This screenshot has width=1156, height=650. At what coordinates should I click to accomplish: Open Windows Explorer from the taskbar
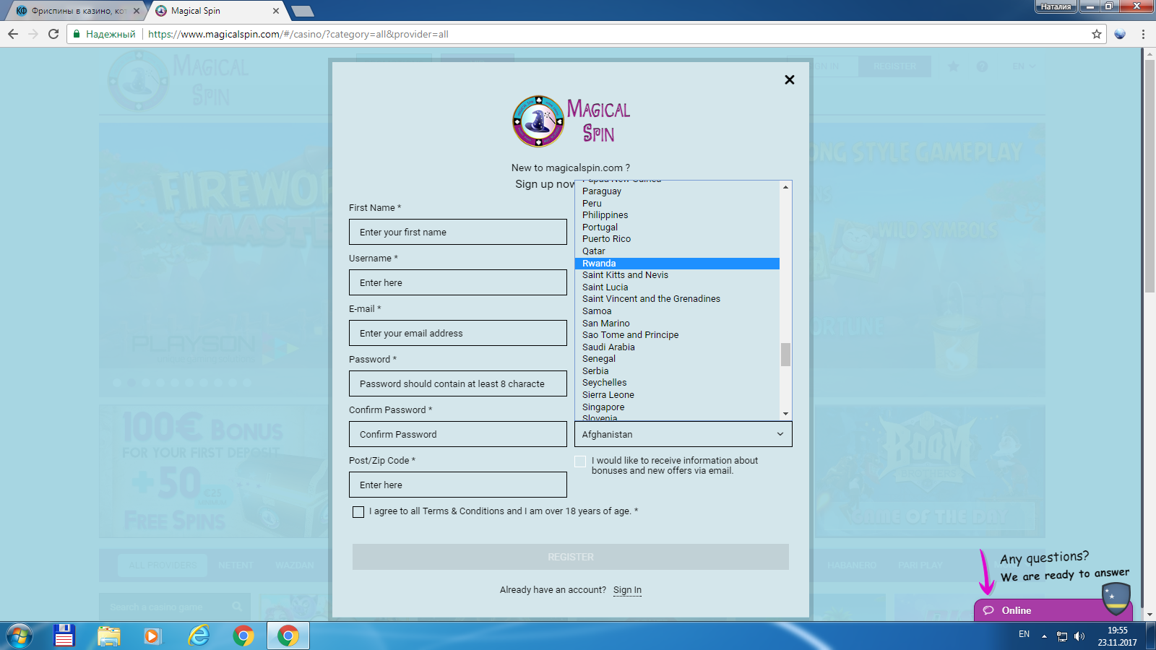109,636
